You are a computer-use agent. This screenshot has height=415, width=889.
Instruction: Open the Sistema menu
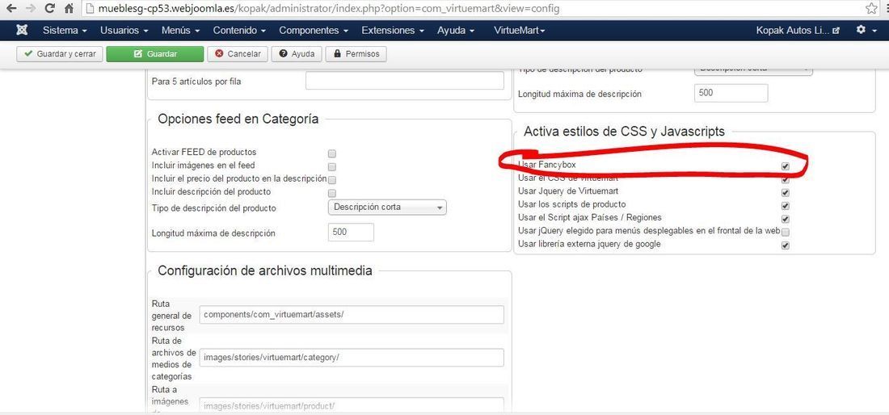65,30
